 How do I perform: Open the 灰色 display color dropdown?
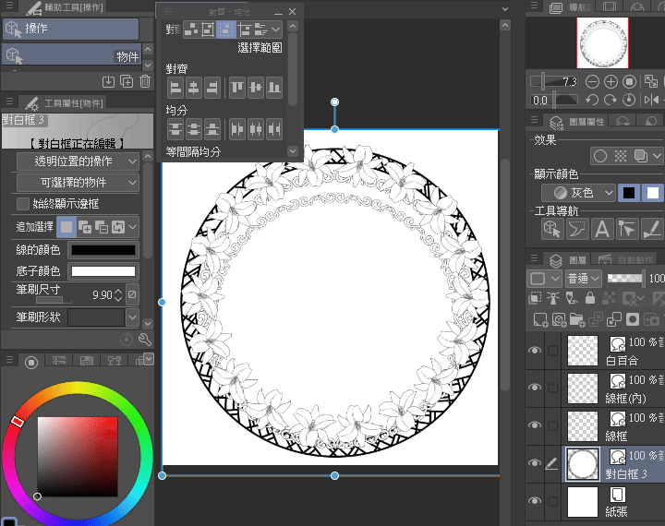(578, 193)
